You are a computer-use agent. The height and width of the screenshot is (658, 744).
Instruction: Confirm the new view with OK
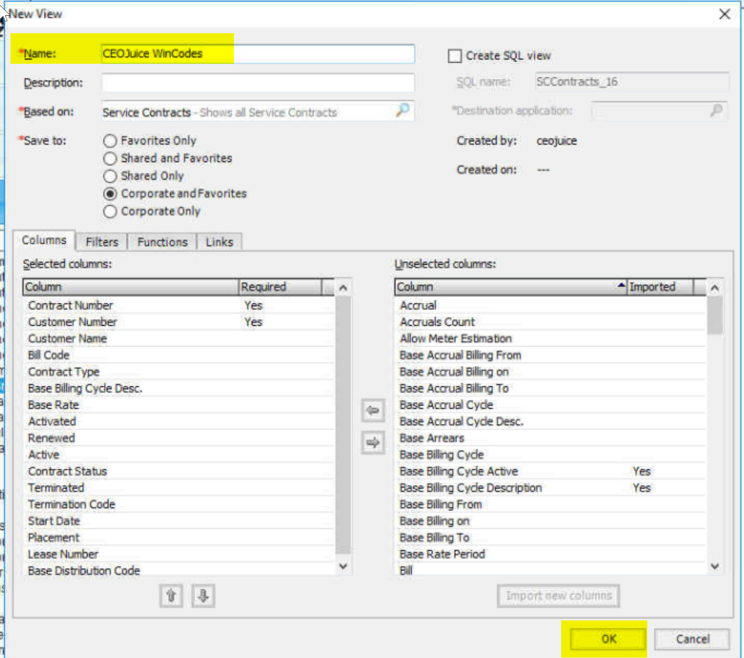(608, 639)
